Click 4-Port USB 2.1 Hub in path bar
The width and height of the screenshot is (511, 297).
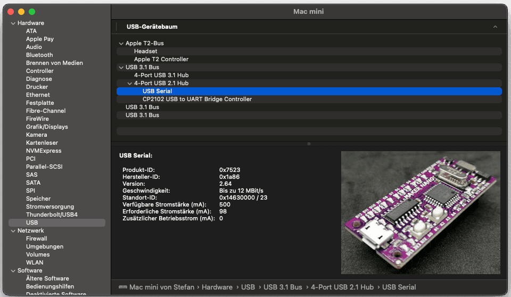(x=342, y=287)
